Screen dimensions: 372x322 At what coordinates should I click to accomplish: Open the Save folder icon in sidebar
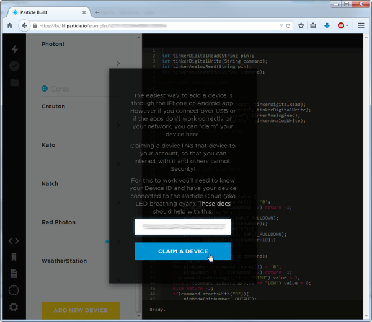tap(14, 82)
